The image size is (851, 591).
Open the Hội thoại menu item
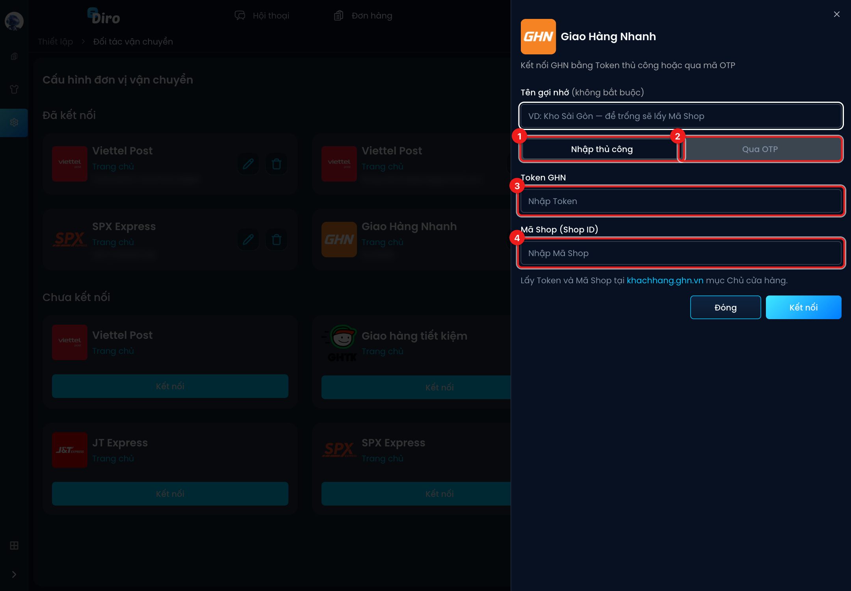[262, 16]
